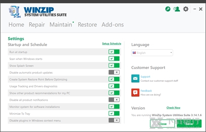Open the Feedback link
Image resolution: width=206 pixels, height=132 pixels.
146,91
